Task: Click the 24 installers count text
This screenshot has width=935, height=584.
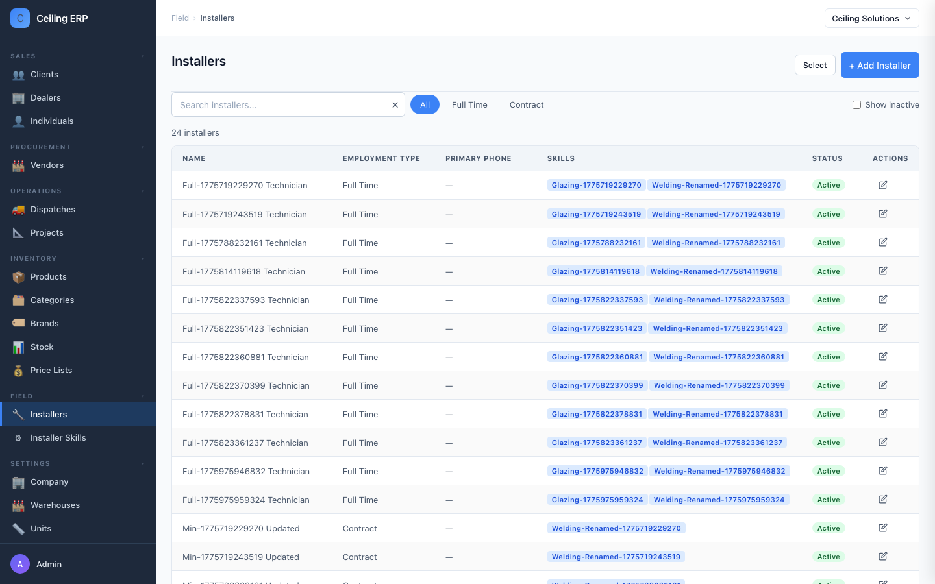Action: pyautogui.click(x=195, y=133)
